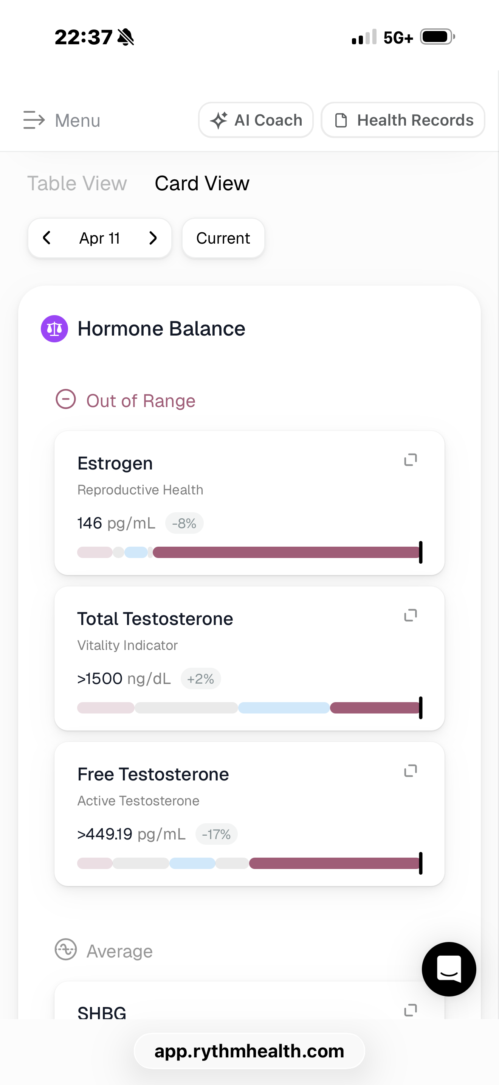Select the Card View tab
Image resolution: width=499 pixels, height=1085 pixels.
[202, 183]
